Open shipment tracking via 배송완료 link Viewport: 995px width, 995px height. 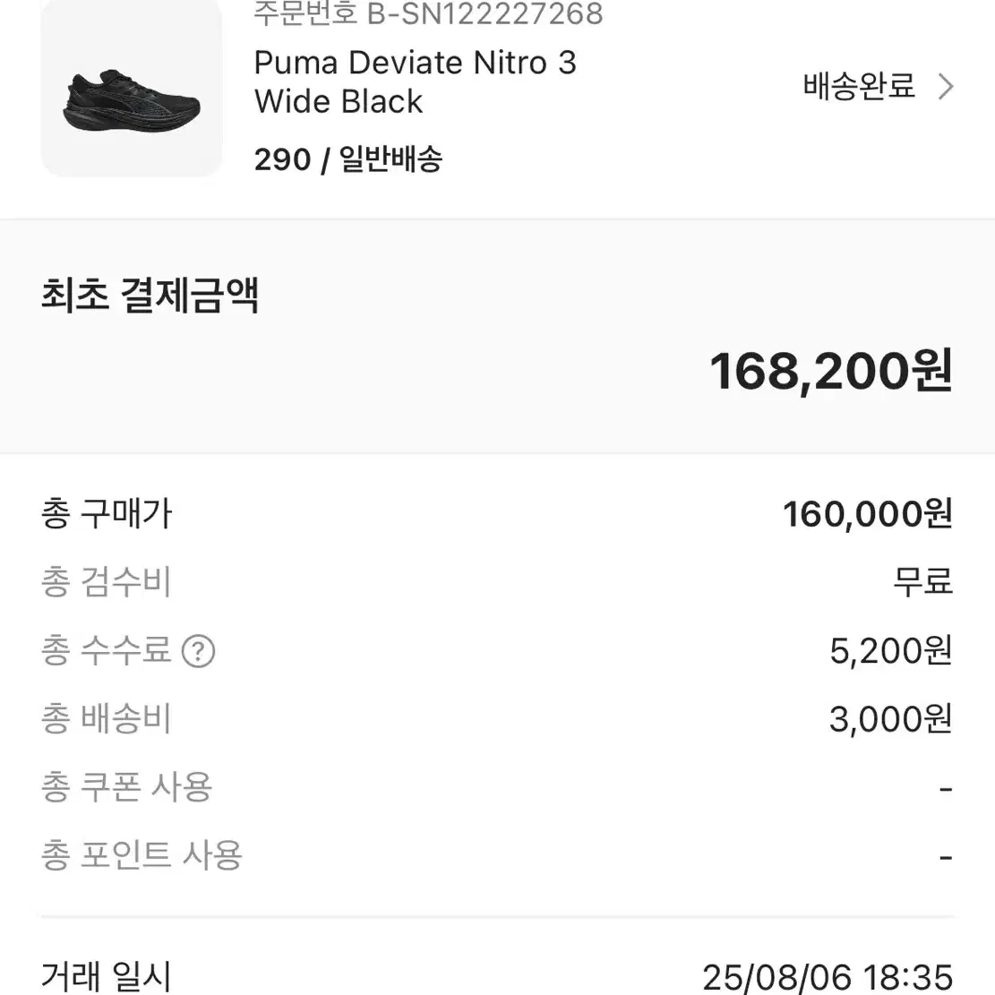(x=858, y=87)
